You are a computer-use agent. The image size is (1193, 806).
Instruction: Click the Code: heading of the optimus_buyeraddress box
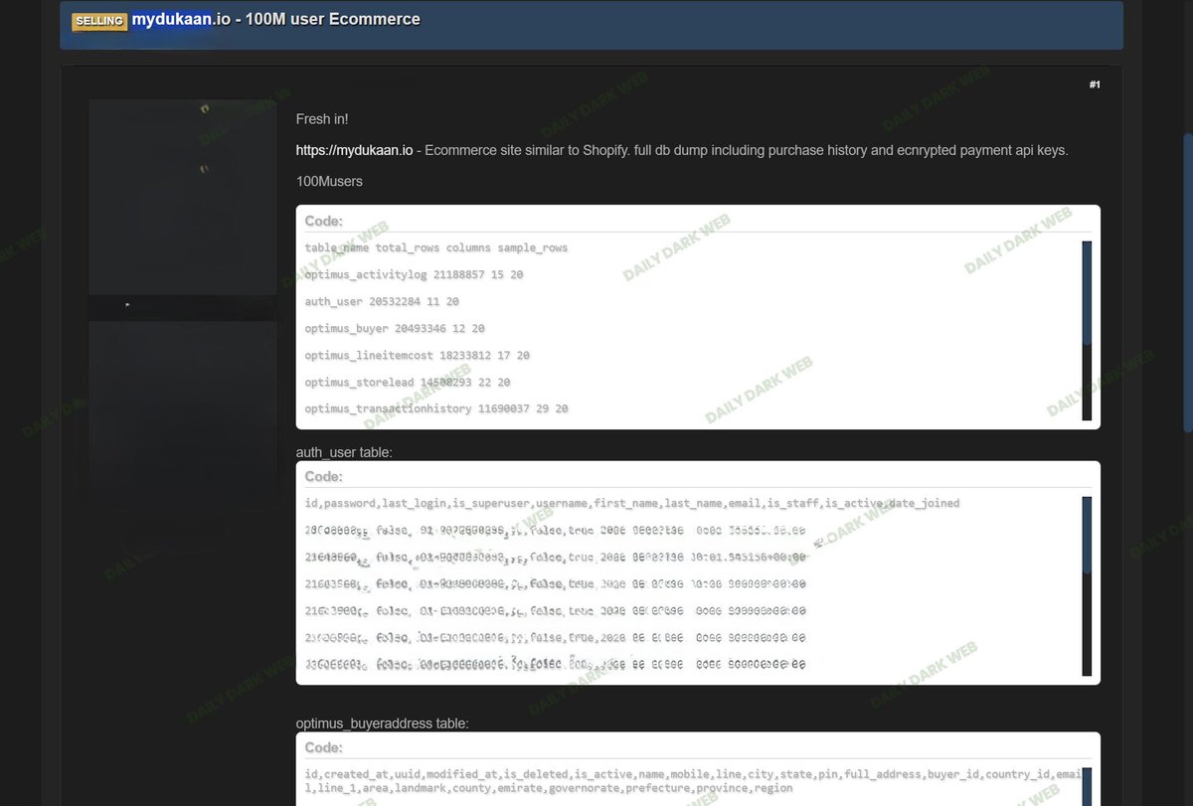pos(324,747)
